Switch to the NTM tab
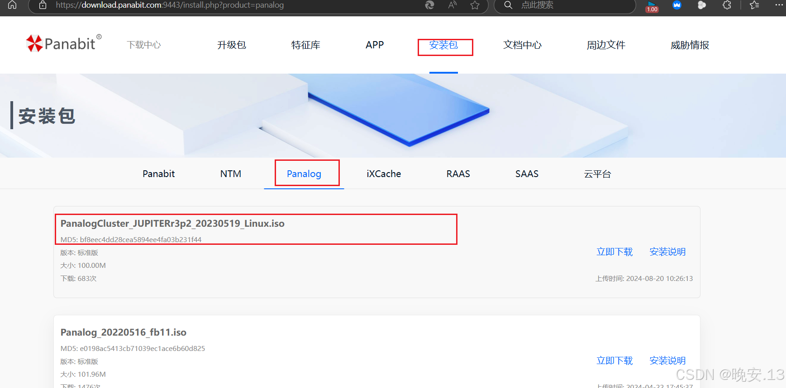786x388 pixels. point(231,174)
